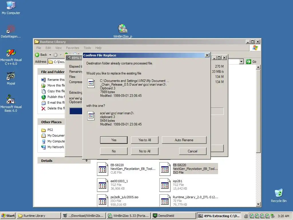293x220 pixels.
Task: Select ps2sdk_july2005.iso file icon
Action: (102, 201)
